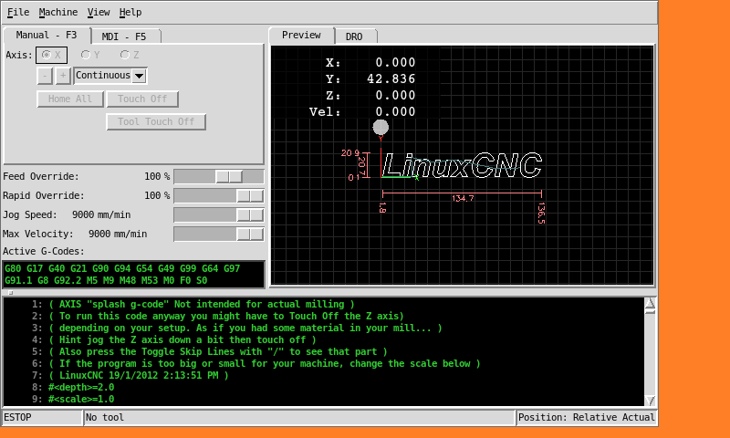Screen dimensions: 730x438
Task: Open the Continuous jog increment dropdown
Action: point(110,76)
